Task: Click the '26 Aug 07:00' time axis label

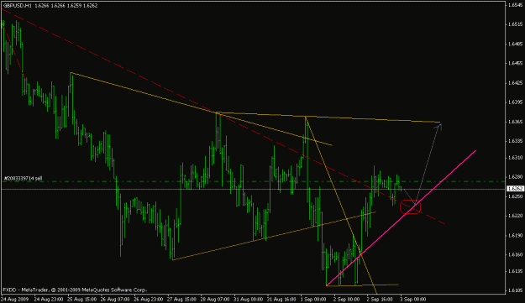Action: pyautogui.click(x=115, y=299)
